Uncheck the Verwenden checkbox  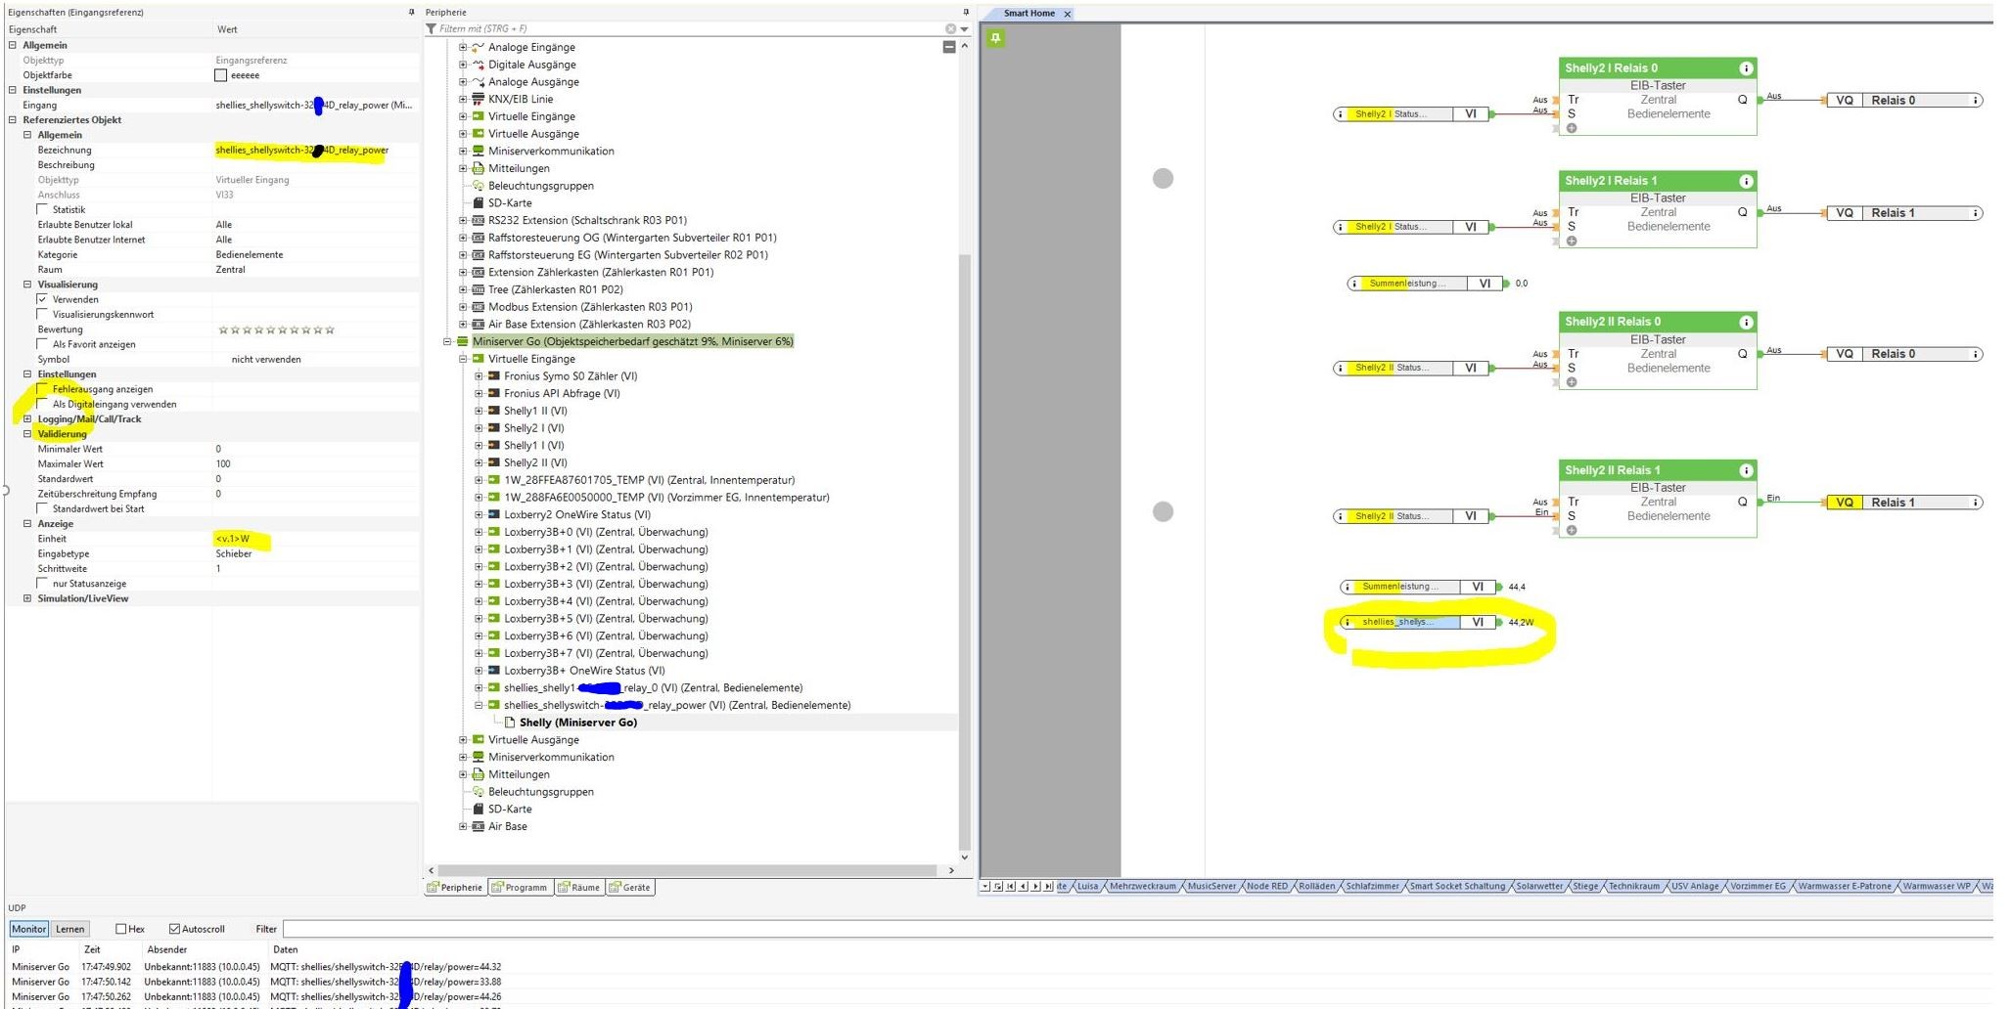click(42, 299)
